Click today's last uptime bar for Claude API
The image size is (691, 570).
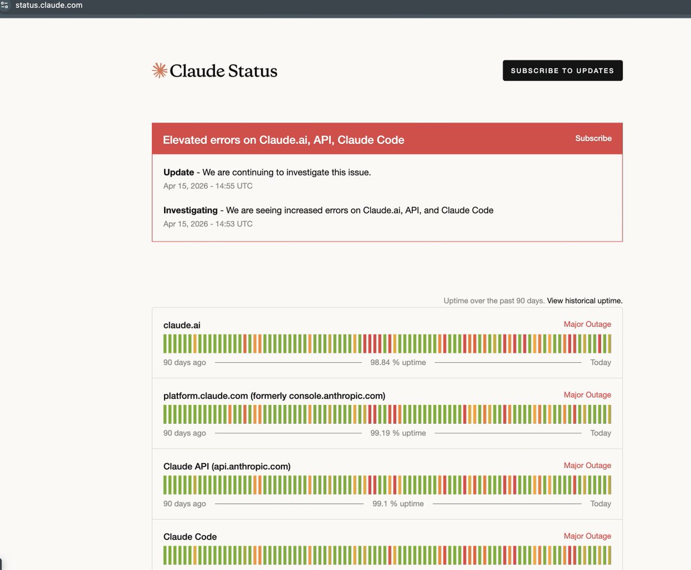click(x=610, y=485)
